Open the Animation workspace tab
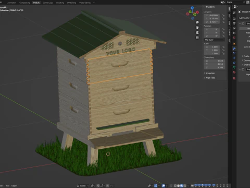 tap(11, 3)
